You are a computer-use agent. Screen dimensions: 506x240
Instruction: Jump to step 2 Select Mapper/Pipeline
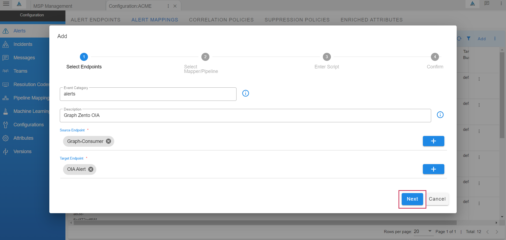tap(205, 57)
